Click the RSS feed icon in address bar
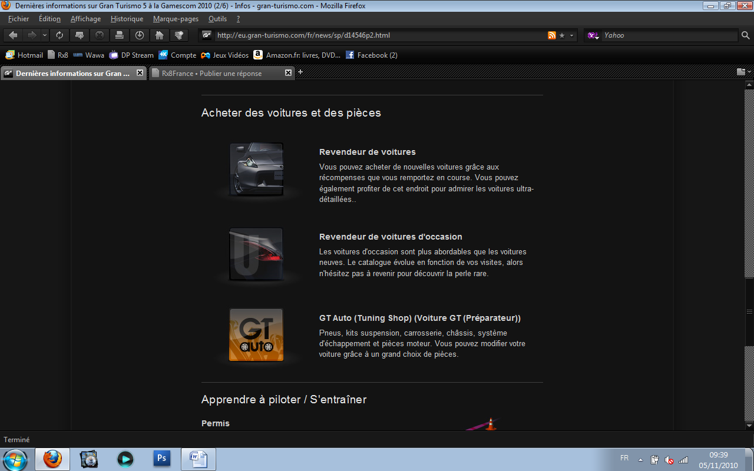 pyautogui.click(x=552, y=35)
